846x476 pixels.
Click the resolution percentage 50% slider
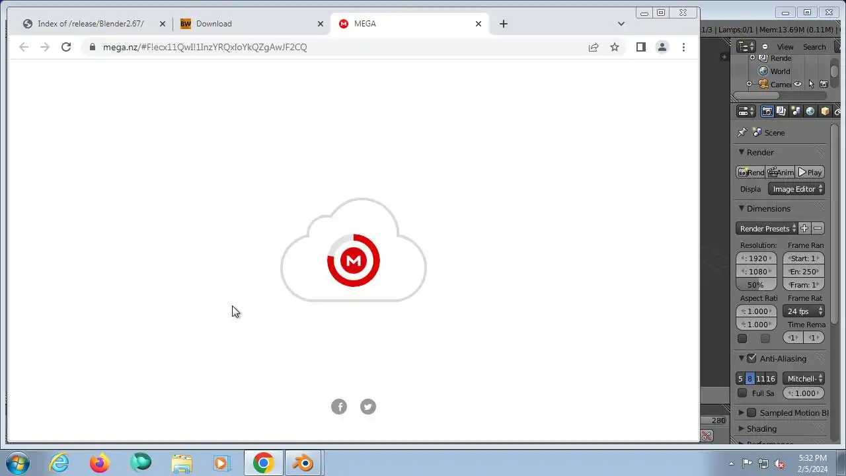click(756, 285)
